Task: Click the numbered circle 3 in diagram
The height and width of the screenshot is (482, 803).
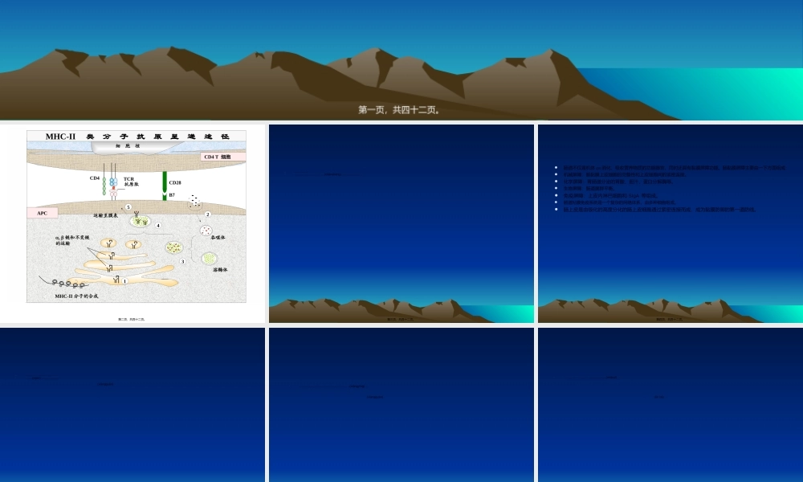Action: [x=182, y=261]
